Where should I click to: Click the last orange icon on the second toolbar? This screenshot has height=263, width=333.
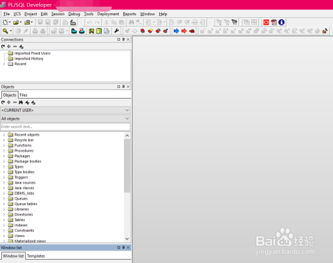(x=325, y=31)
